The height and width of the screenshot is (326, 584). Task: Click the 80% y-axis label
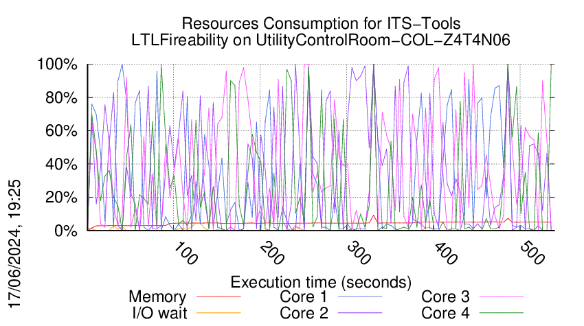tap(61, 98)
